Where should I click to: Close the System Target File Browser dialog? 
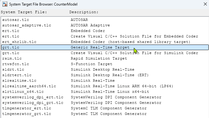205,4
